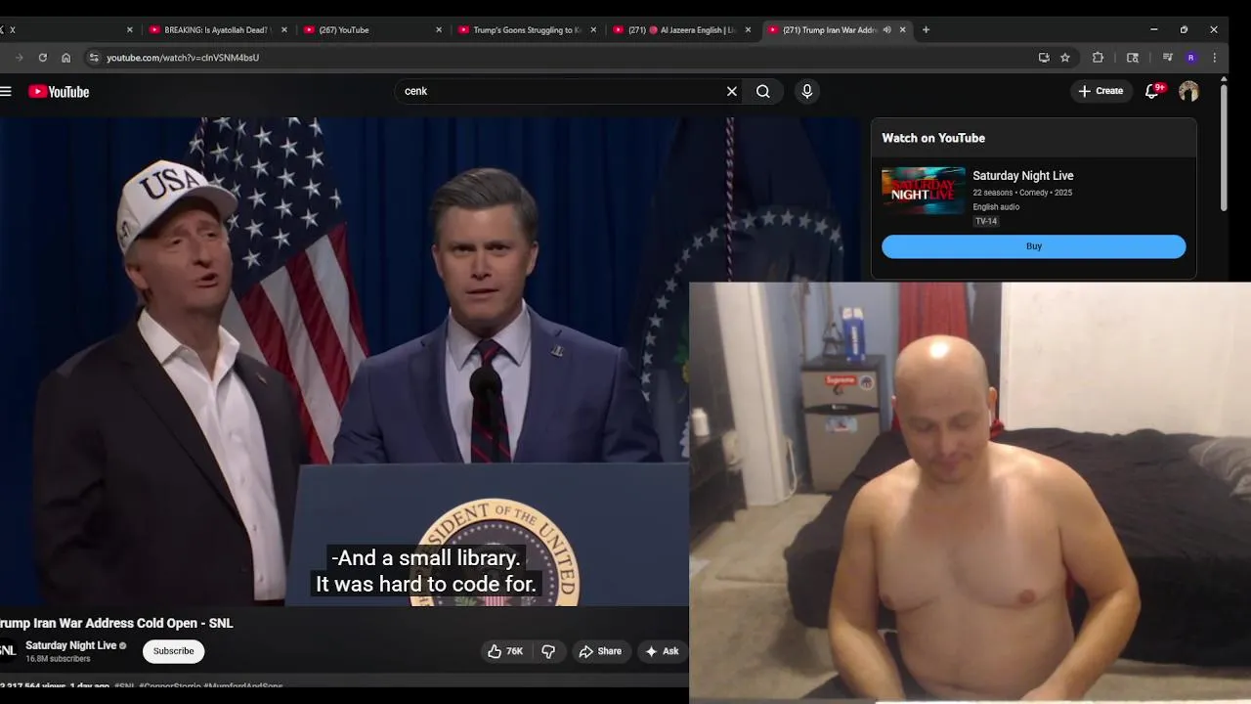This screenshot has width=1251, height=704.
Task: Open YouTube notifications bell
Action: 1152,91
